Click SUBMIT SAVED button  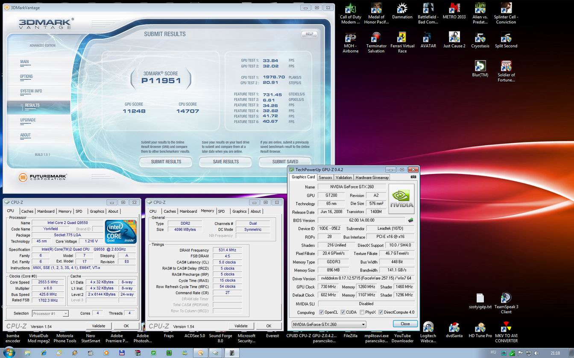[285, 162]
